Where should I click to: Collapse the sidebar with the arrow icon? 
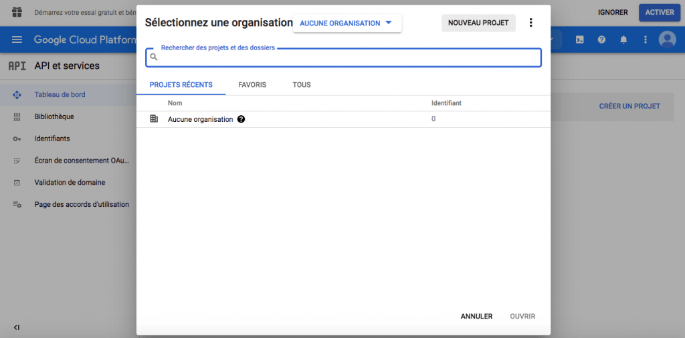[17, 327]
